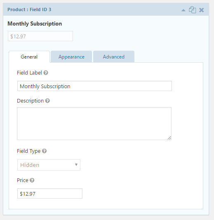214x220 pixels.
Task: Delete the Product field with X icon
Action: [201, 10]
